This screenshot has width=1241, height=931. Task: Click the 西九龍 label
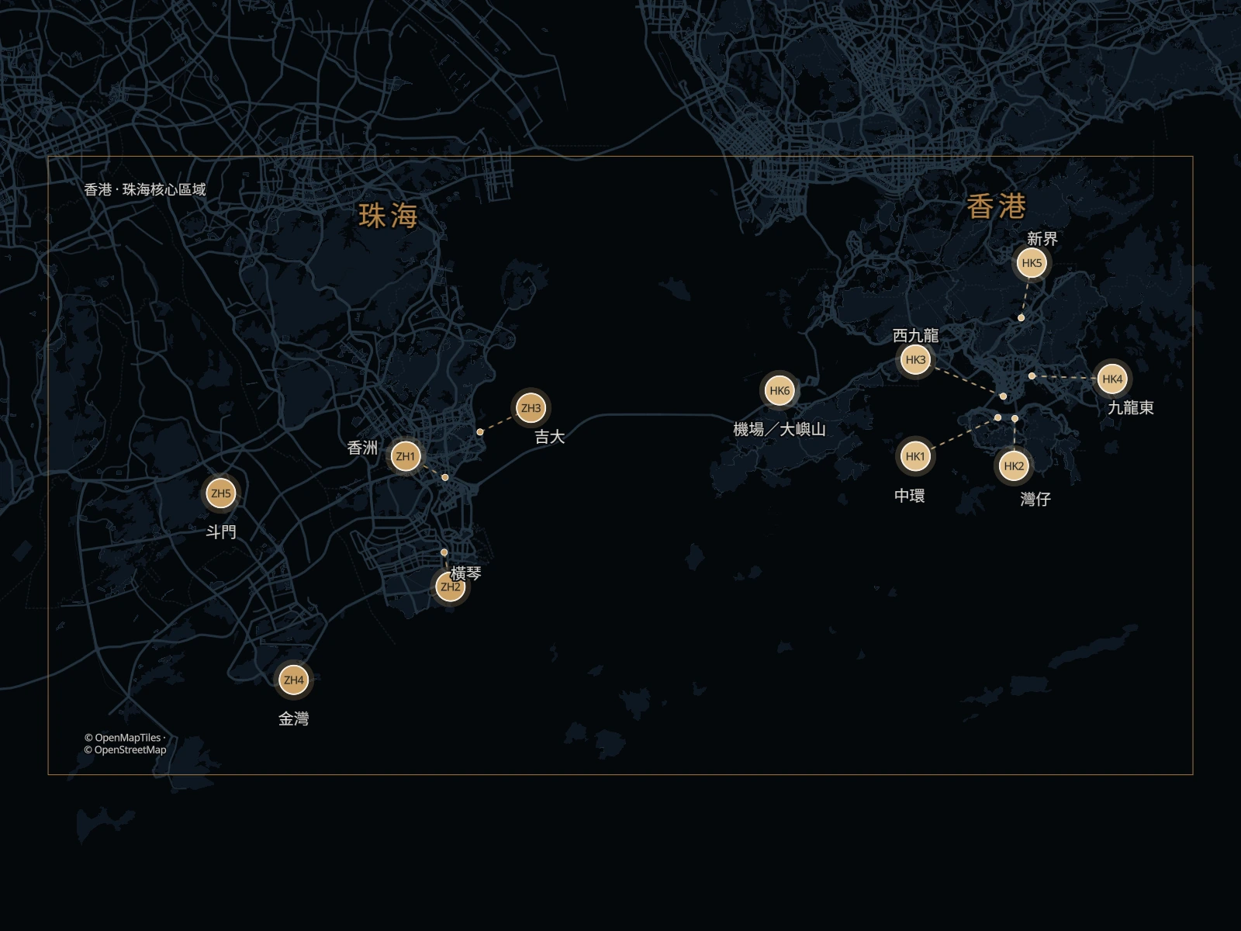(x=916, y=335)
